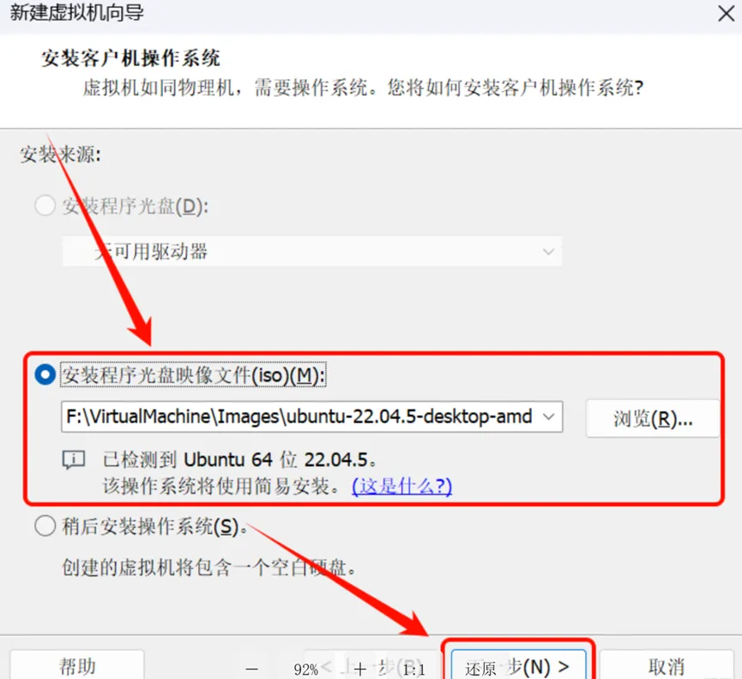Click the plus zoom-in icon
Image resolution: width=742 pixels, height=679 pixels.
[360, 669]
